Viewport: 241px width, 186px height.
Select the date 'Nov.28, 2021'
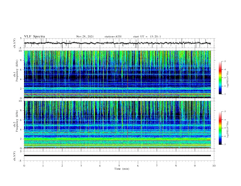pos(85,36)
